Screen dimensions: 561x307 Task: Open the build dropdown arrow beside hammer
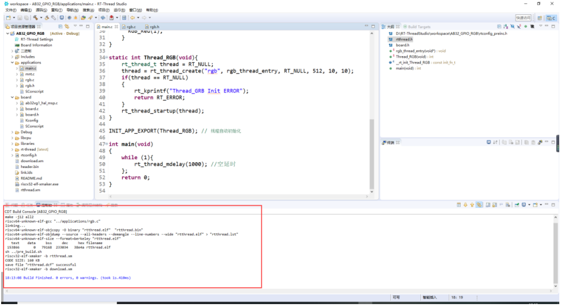(x=41, y=17)
